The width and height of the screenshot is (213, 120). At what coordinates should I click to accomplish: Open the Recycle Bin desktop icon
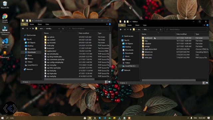click(5, 5)
